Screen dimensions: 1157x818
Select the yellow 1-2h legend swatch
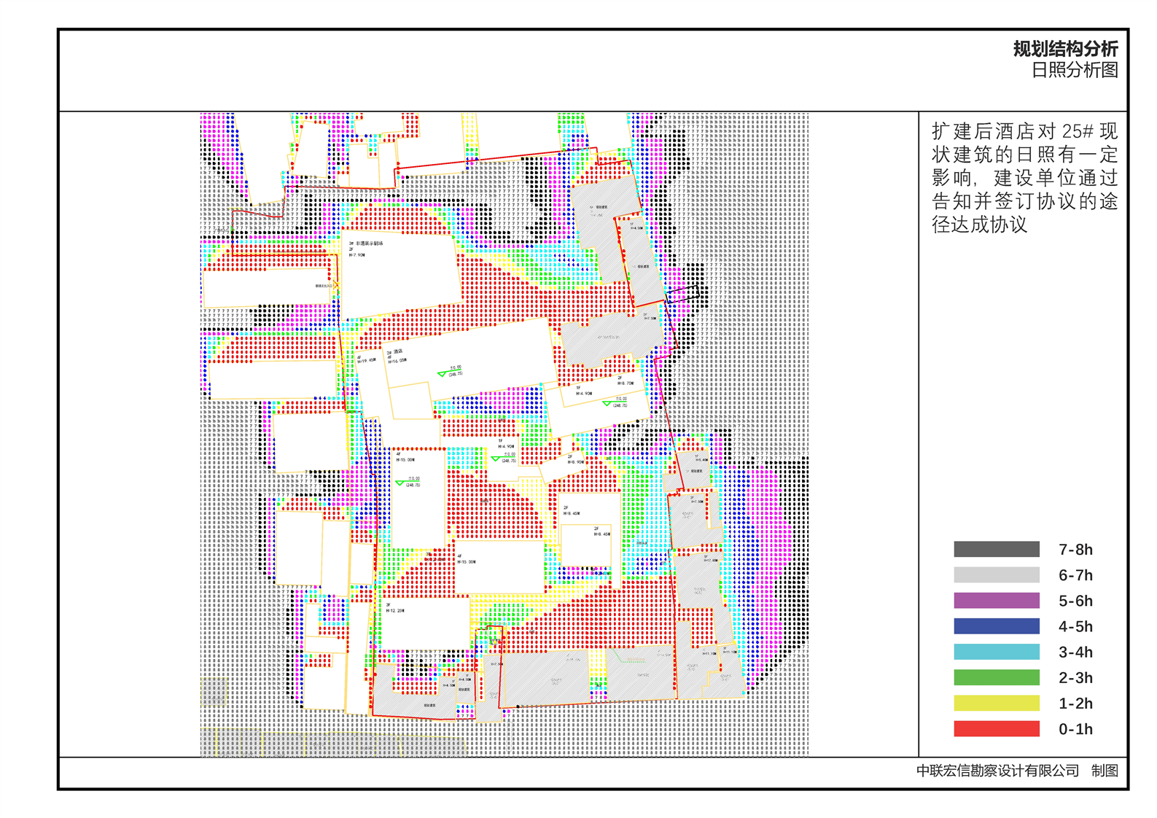coord(996,703)
